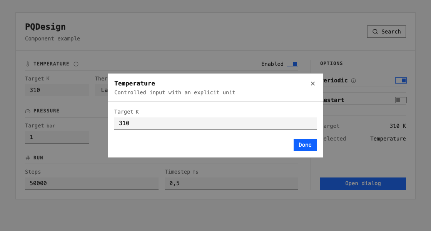This screenshot has width=431, height=231.
Task: Edit the Steps field showing 50000
Action: coord(92,183)
